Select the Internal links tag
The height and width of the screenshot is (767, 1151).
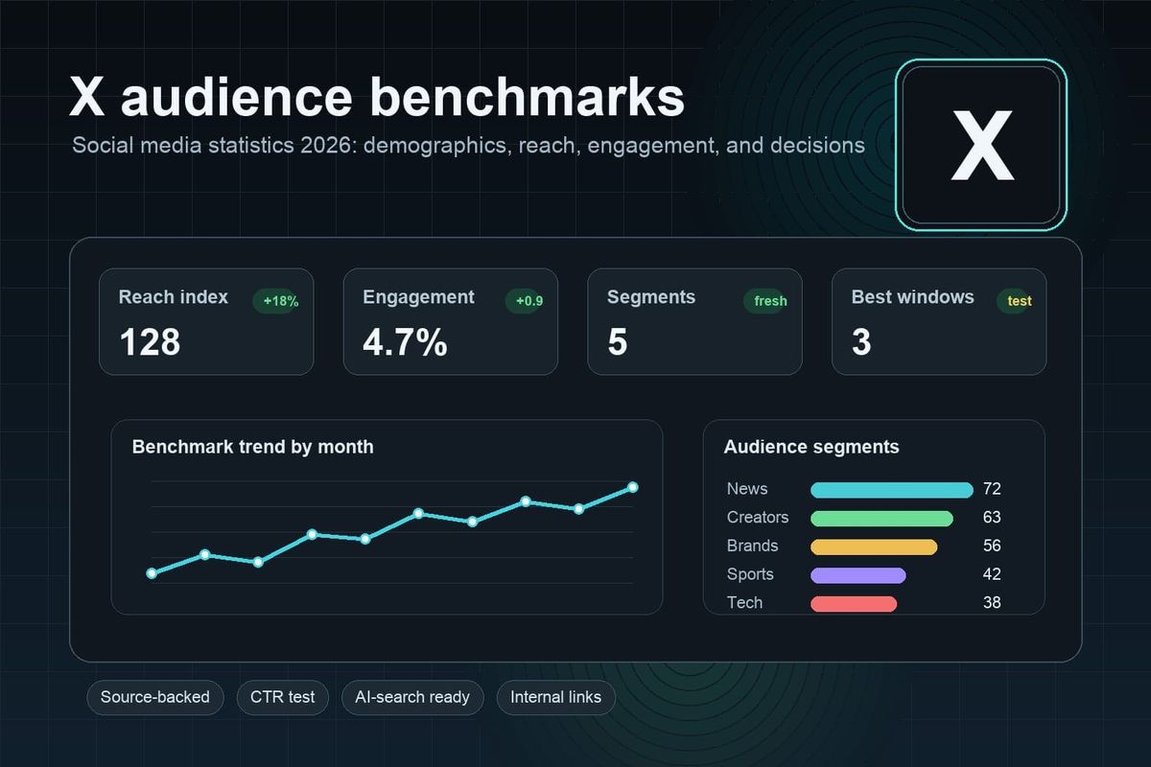556,697
